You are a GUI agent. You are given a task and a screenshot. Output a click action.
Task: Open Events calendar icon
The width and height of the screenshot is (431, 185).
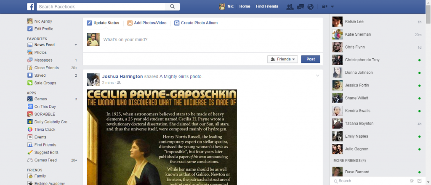[30, 137]
